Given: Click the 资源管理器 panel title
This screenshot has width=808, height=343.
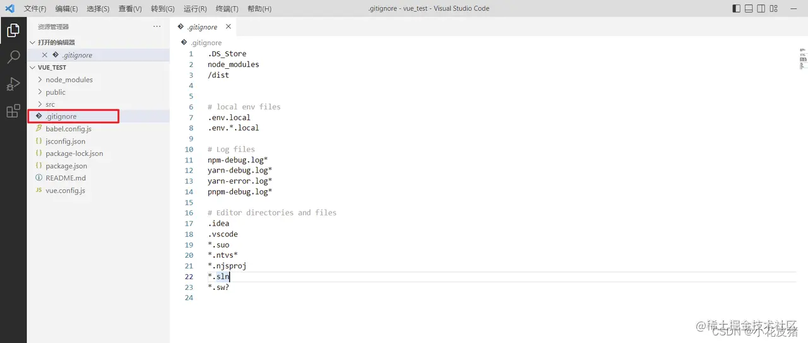Looking at the screenshot, I should pos(53,27).
